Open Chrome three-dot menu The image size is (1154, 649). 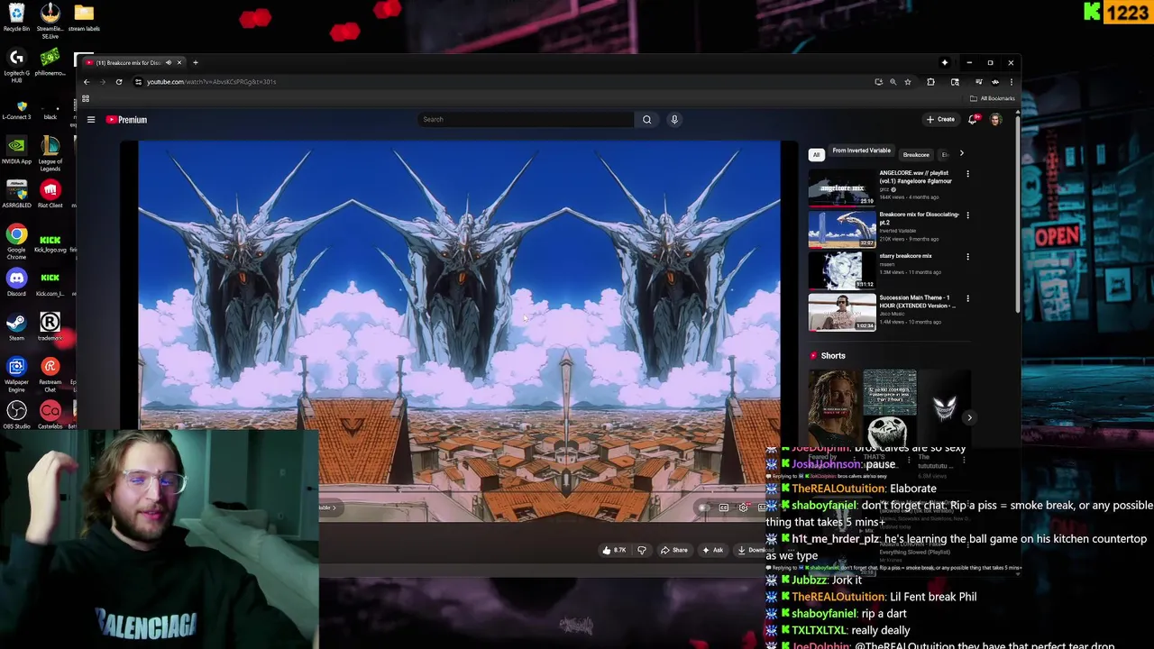(x=1011, y=82)
